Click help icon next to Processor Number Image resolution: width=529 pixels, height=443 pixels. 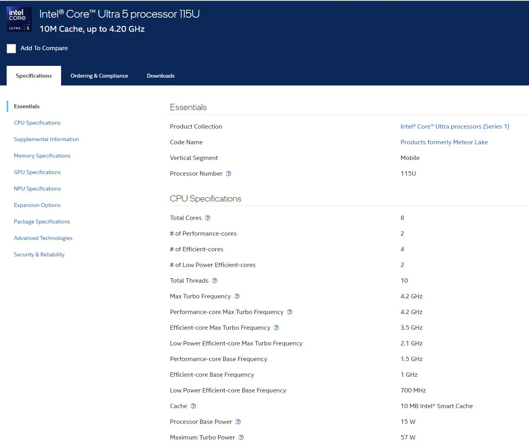click(x=229, y=174)
